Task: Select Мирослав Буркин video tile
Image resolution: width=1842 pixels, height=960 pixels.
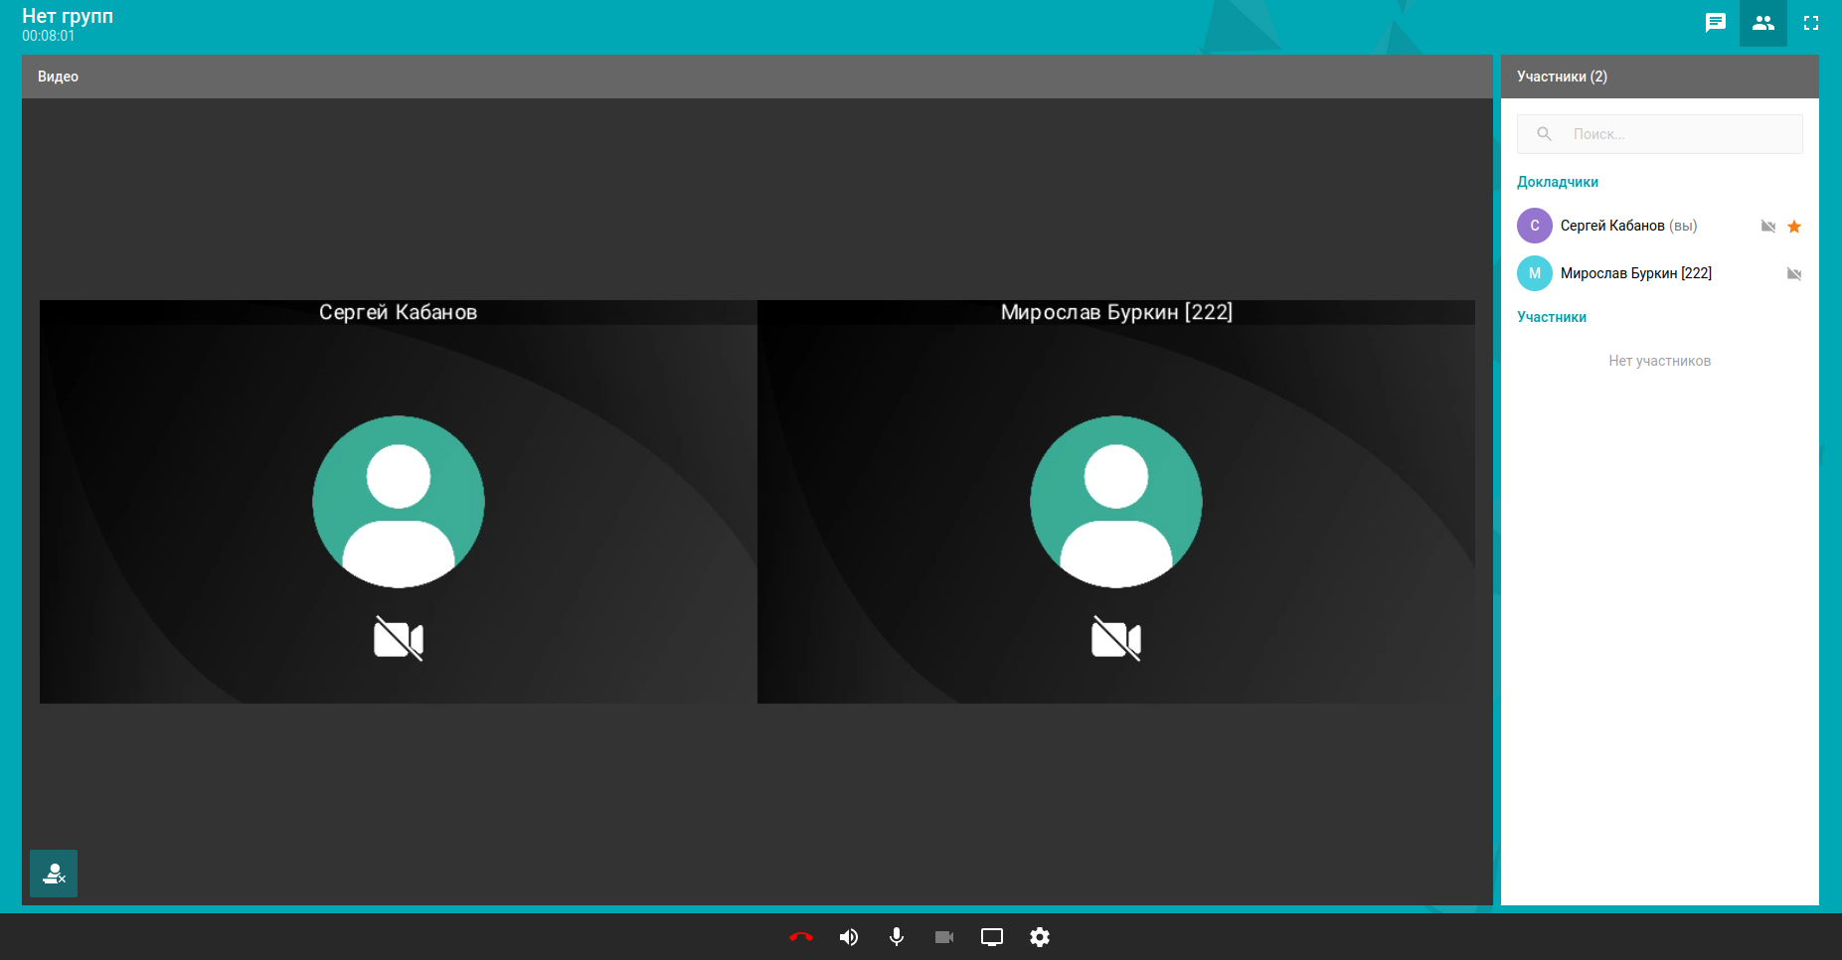Action: point(1115,502)
